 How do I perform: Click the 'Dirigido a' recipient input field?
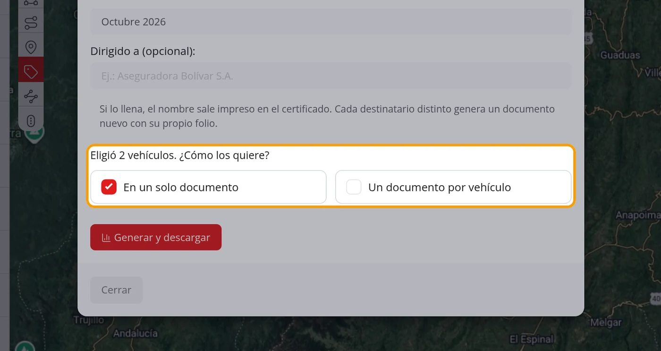click(x=331, y=76)
